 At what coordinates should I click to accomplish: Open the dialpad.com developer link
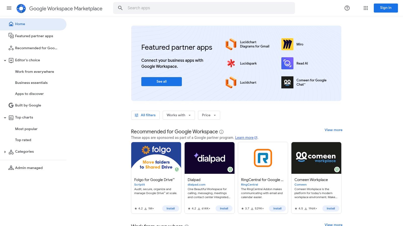point(196,185)
